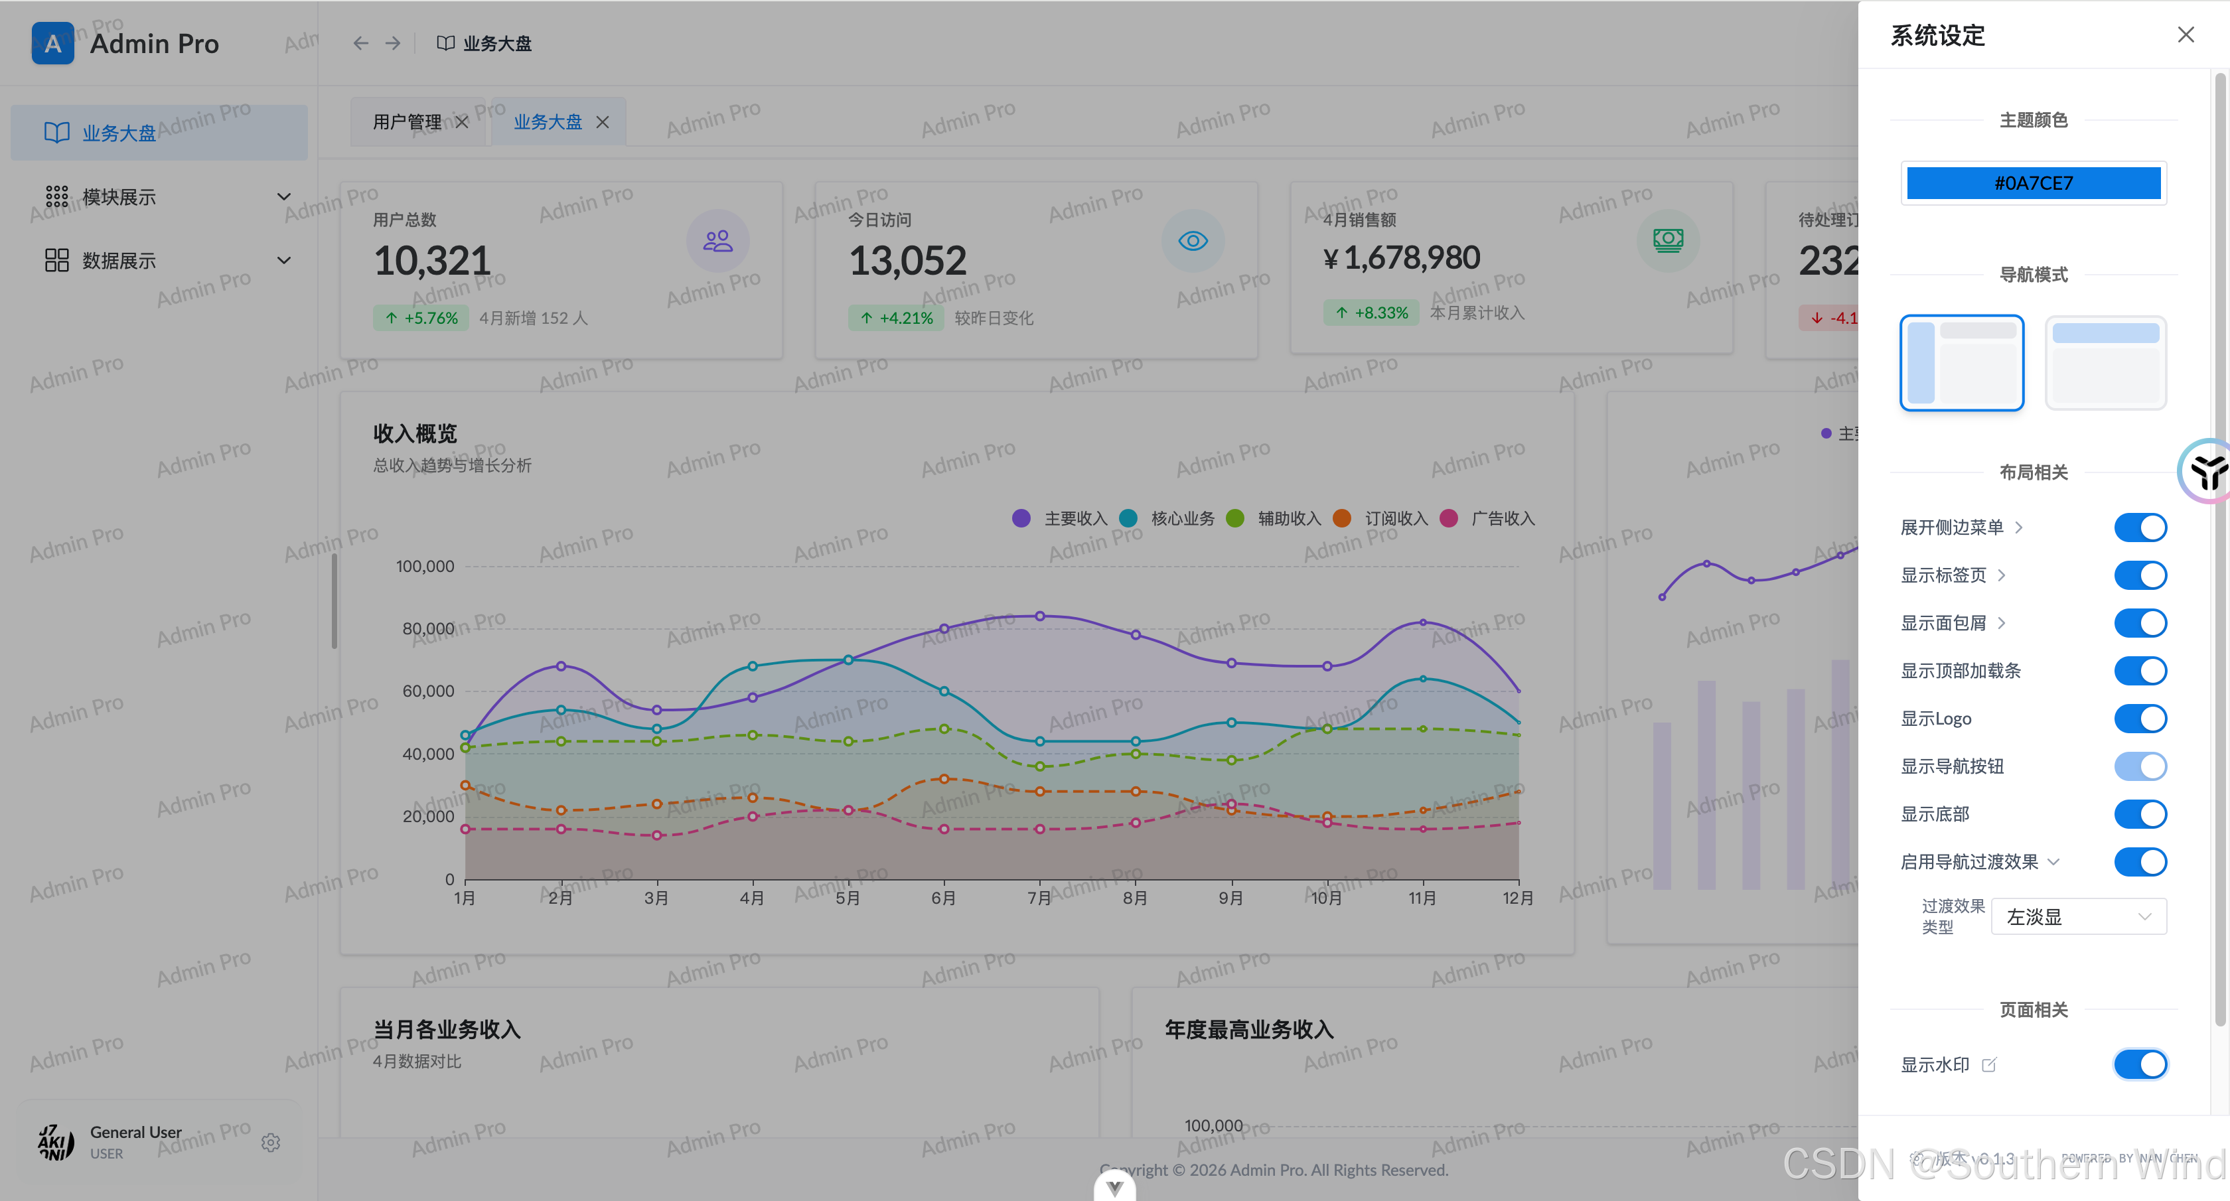Click the edit icon beside 显示水印
This screenshot has width=2230, height=1201.
1989,1064
